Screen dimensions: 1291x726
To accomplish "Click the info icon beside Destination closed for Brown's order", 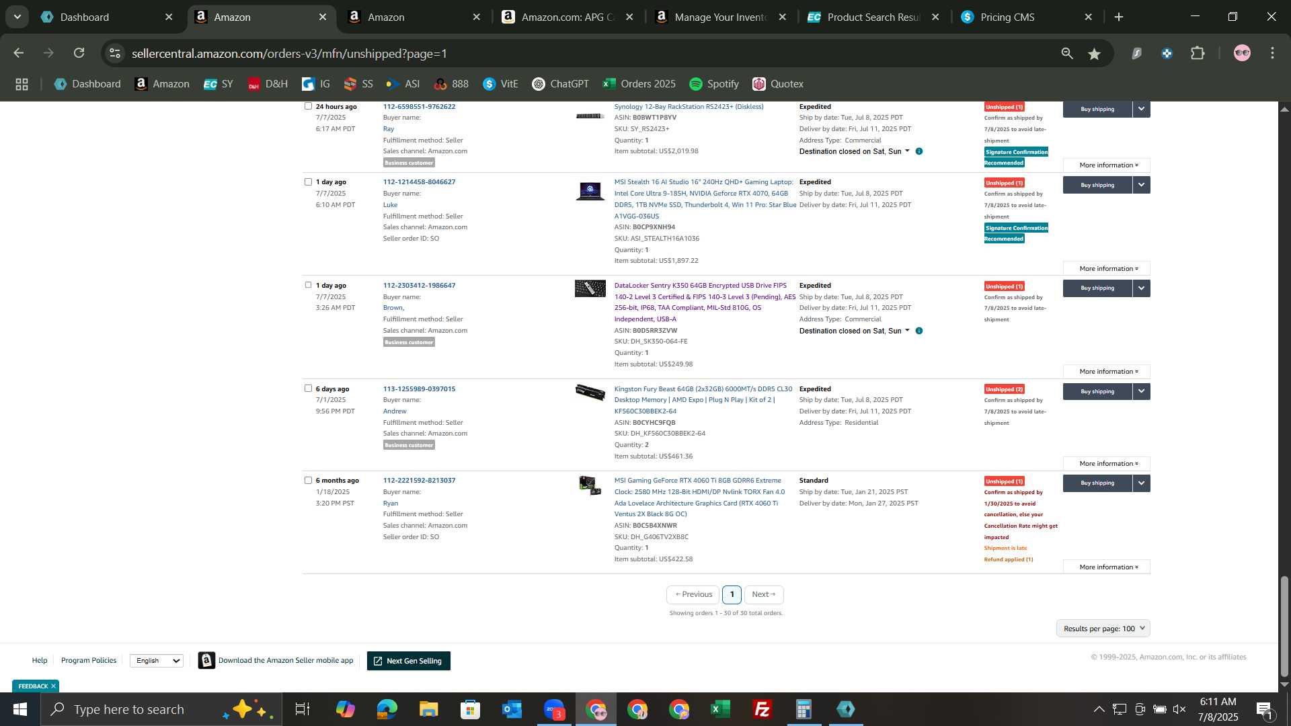I will point(919,331).
